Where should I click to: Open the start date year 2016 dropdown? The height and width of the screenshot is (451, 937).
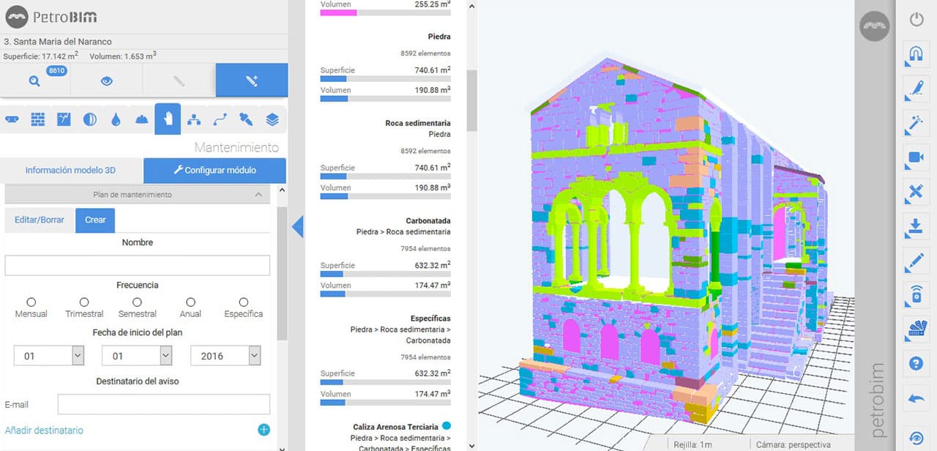[x=225, y=356]
